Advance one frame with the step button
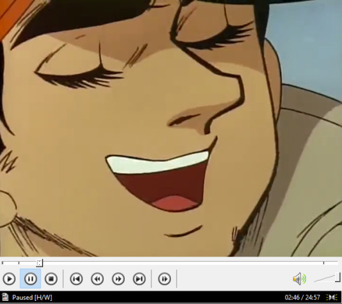 click(165, 279)
